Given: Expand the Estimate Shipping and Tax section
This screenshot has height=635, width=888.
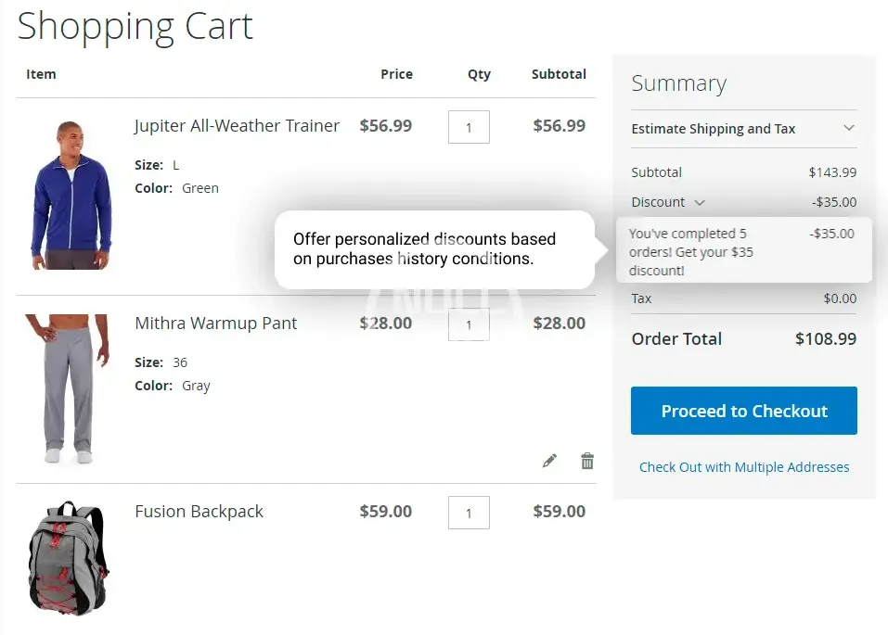Looking at the screenshot, I should pos(848,129).
